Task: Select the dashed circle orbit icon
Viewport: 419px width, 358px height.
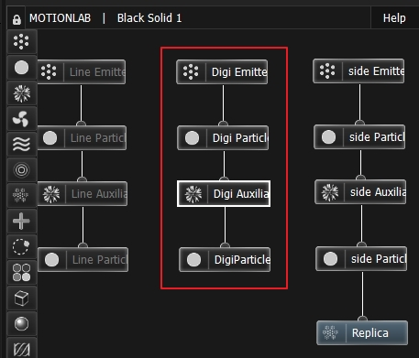Action: coord(21,246)
